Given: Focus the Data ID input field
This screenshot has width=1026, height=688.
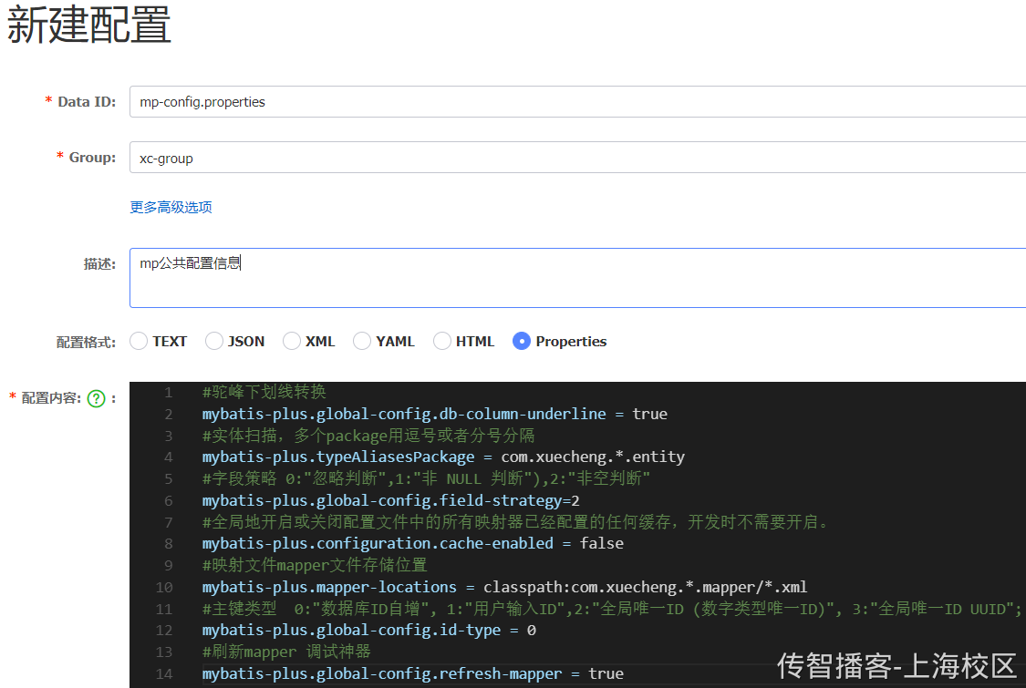Looking at the screenshot, I should click(578, 101).
